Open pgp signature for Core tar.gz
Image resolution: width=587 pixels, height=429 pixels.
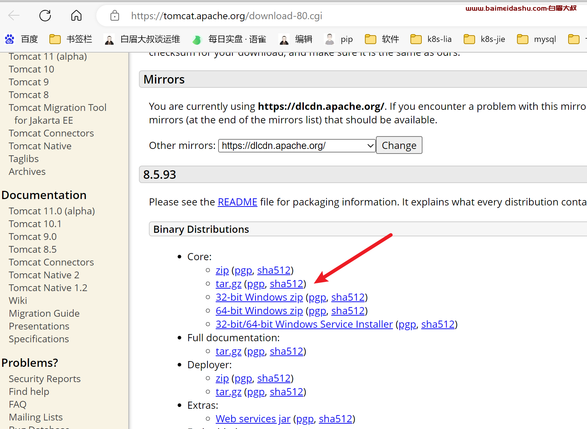[x=256, y=284]
